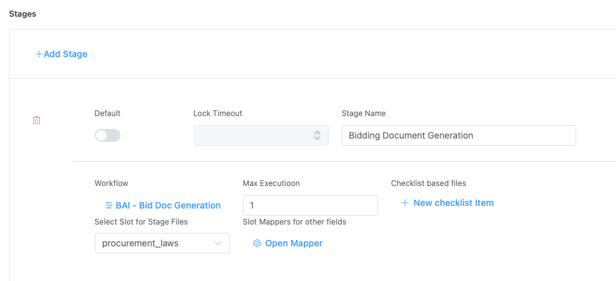Screen dimensions: 616x281
Task: Click the Stages heading text
Action: point(22,13)
